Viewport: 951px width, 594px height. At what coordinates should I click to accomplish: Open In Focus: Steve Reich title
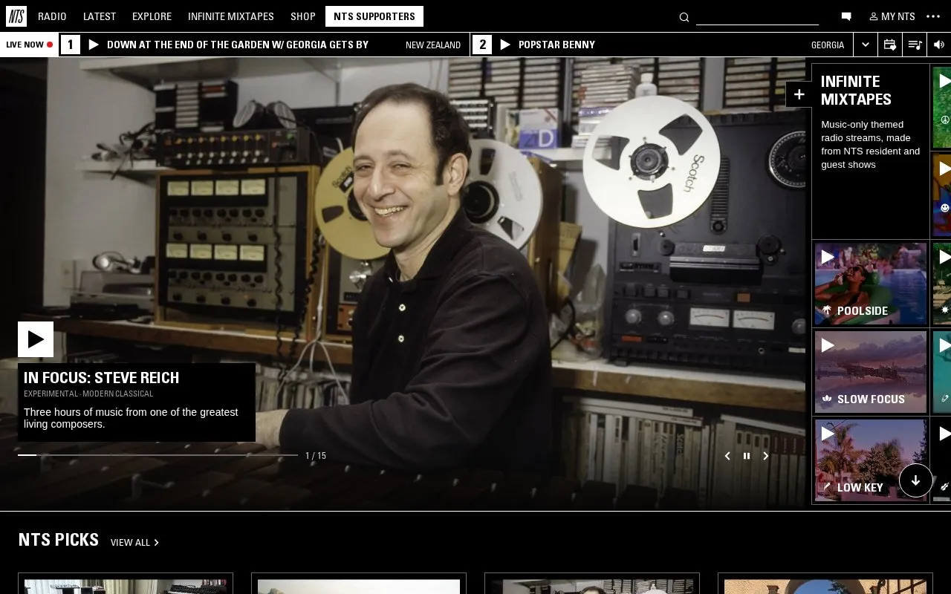[x=102, y=377]
